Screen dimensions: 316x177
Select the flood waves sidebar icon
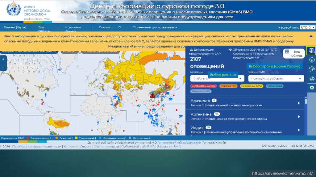coord(312,78)
